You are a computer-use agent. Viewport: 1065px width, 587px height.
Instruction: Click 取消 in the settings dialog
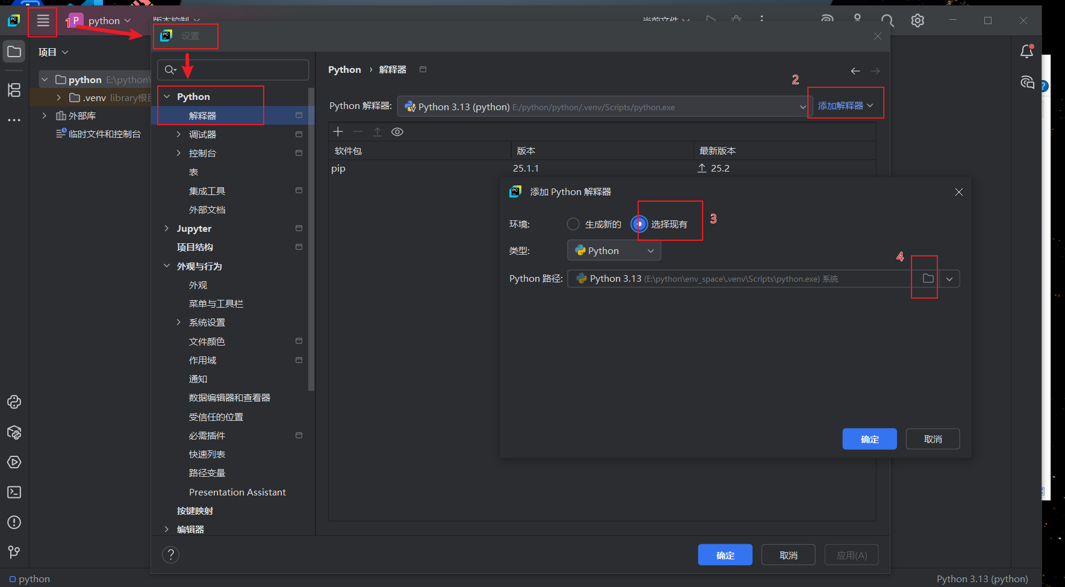pos(788,555)
